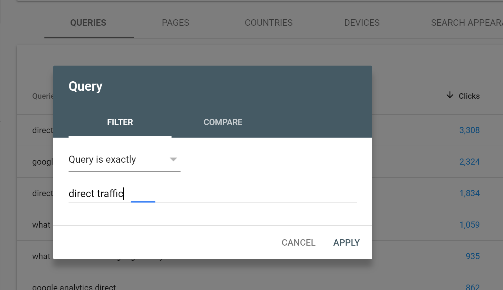Switch to the COMPARE tab in Query dialog
This screenshot has height=290, width=503.
pos(223,122)
